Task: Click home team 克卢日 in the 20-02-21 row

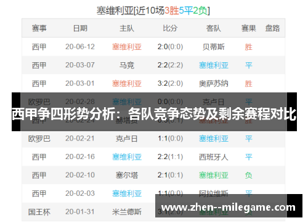Action: [x=127, y=139]
